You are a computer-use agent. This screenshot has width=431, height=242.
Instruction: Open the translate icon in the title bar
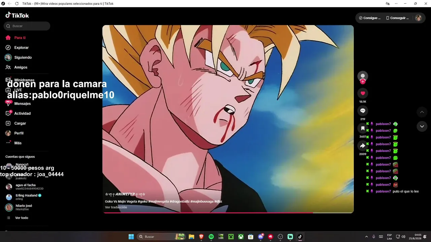click(x=388, y=4)
